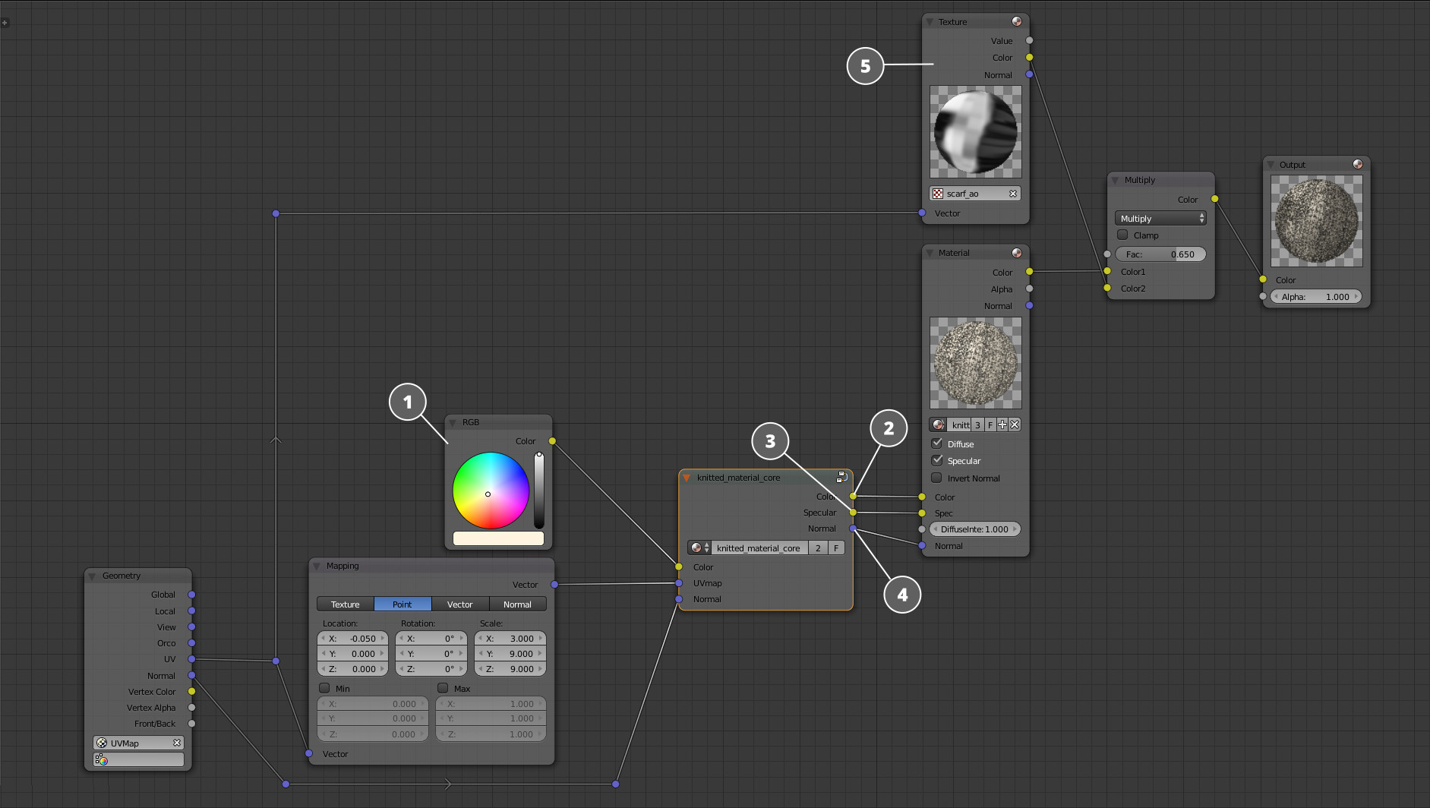Collapse the Mapping node using its triangle
The image size is (1430, 808).
tap(317, 566)
